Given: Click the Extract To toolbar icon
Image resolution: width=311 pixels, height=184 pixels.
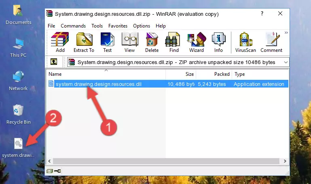Looking at the screenshot, I should 84,42.
